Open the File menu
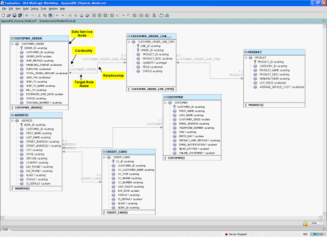 point(4,9)
